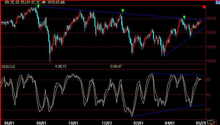Click the window restore icon in top-right corner

[x=218, y=2]
